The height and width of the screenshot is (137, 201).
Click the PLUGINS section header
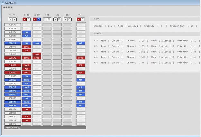point(145,34)
